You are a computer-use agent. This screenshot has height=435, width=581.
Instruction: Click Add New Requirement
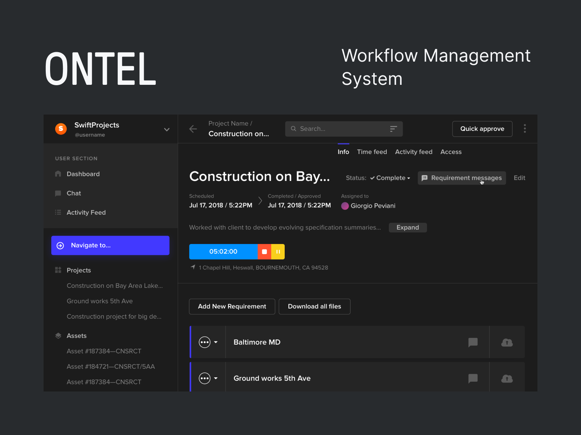pos(232,307)
